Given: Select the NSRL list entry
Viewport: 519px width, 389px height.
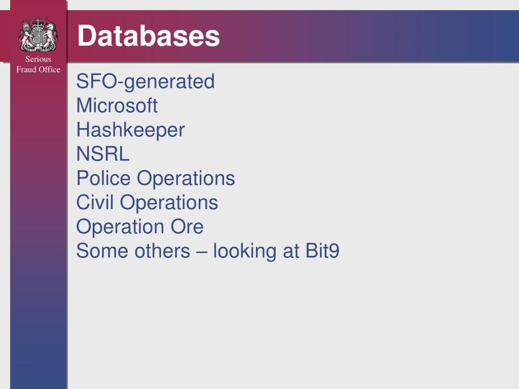Looking at the screenshot, I should tap(102, 154).
